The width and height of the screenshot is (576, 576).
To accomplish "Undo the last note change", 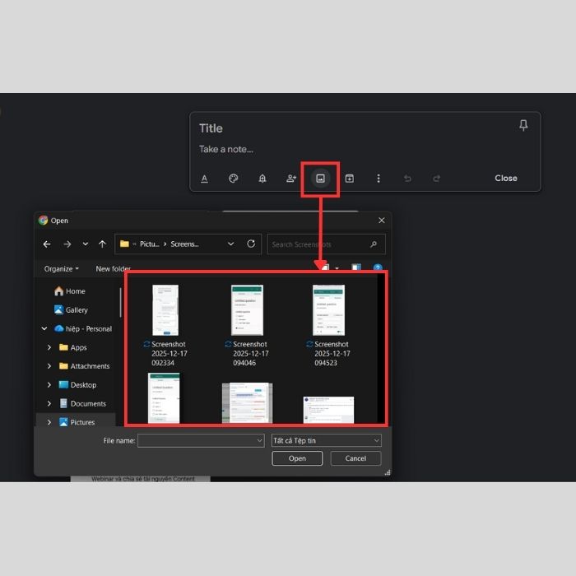I will (407, 179).
